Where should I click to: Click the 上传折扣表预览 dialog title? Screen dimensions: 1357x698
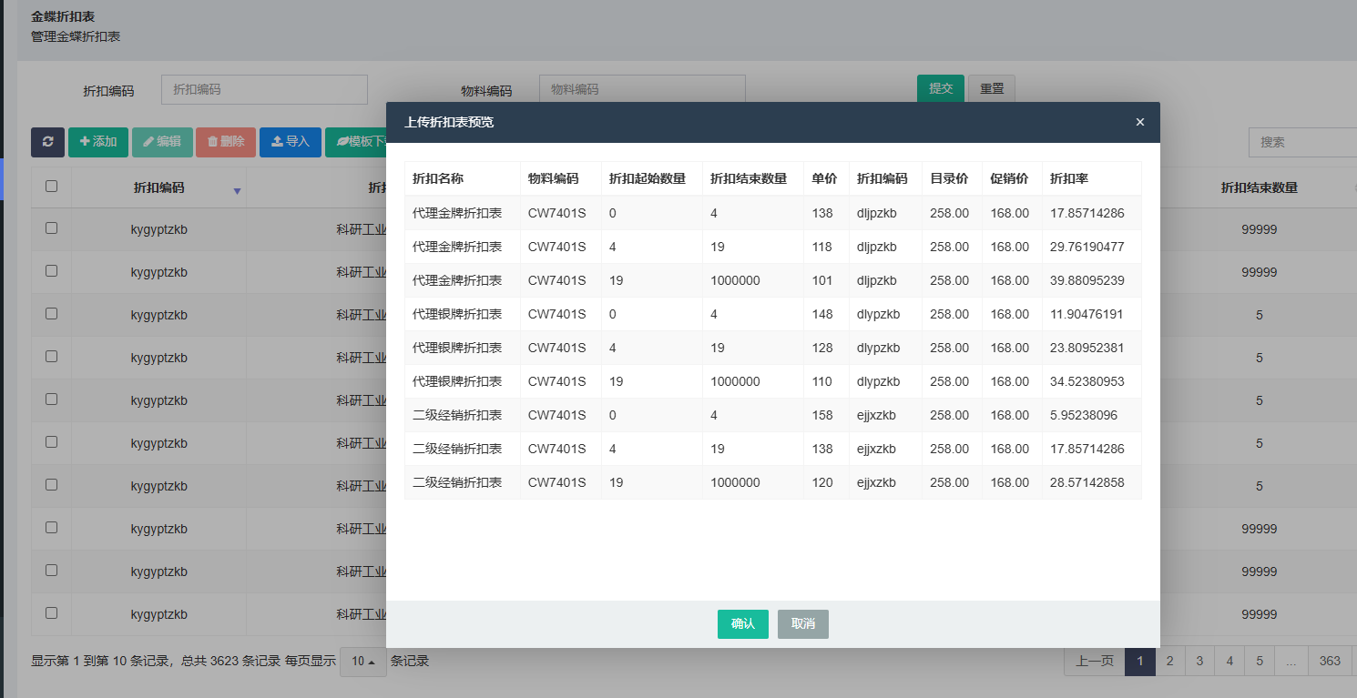coord(449,122)
